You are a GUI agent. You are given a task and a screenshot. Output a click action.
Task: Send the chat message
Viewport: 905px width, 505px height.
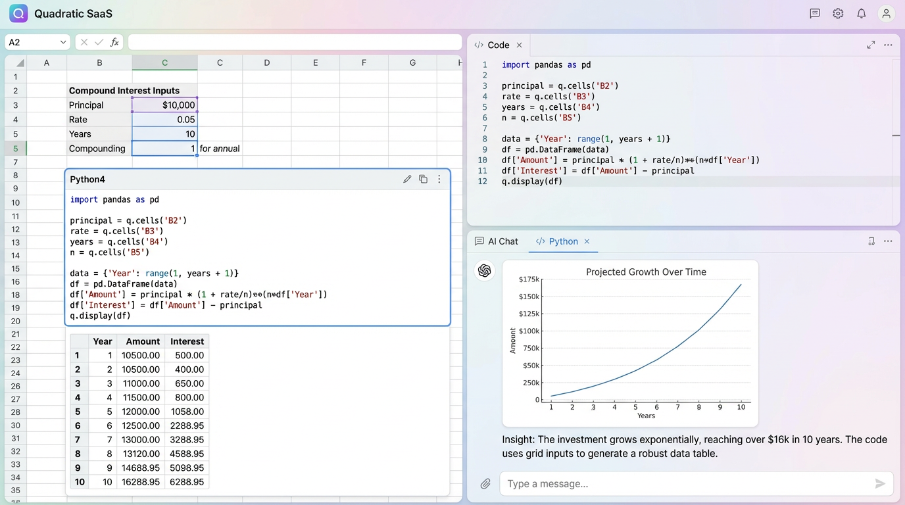[880, 484]
